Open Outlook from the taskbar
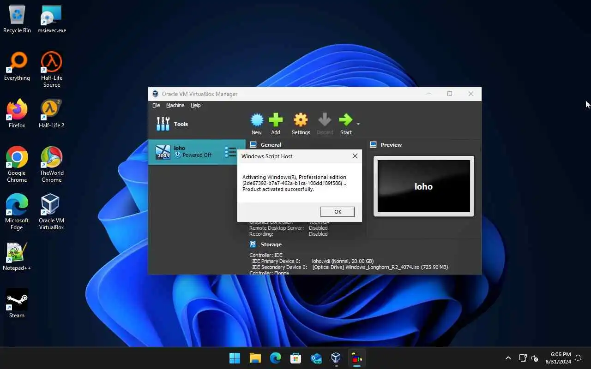The height and width of the screenshot is (369, 591). click(x=316, y=358)
